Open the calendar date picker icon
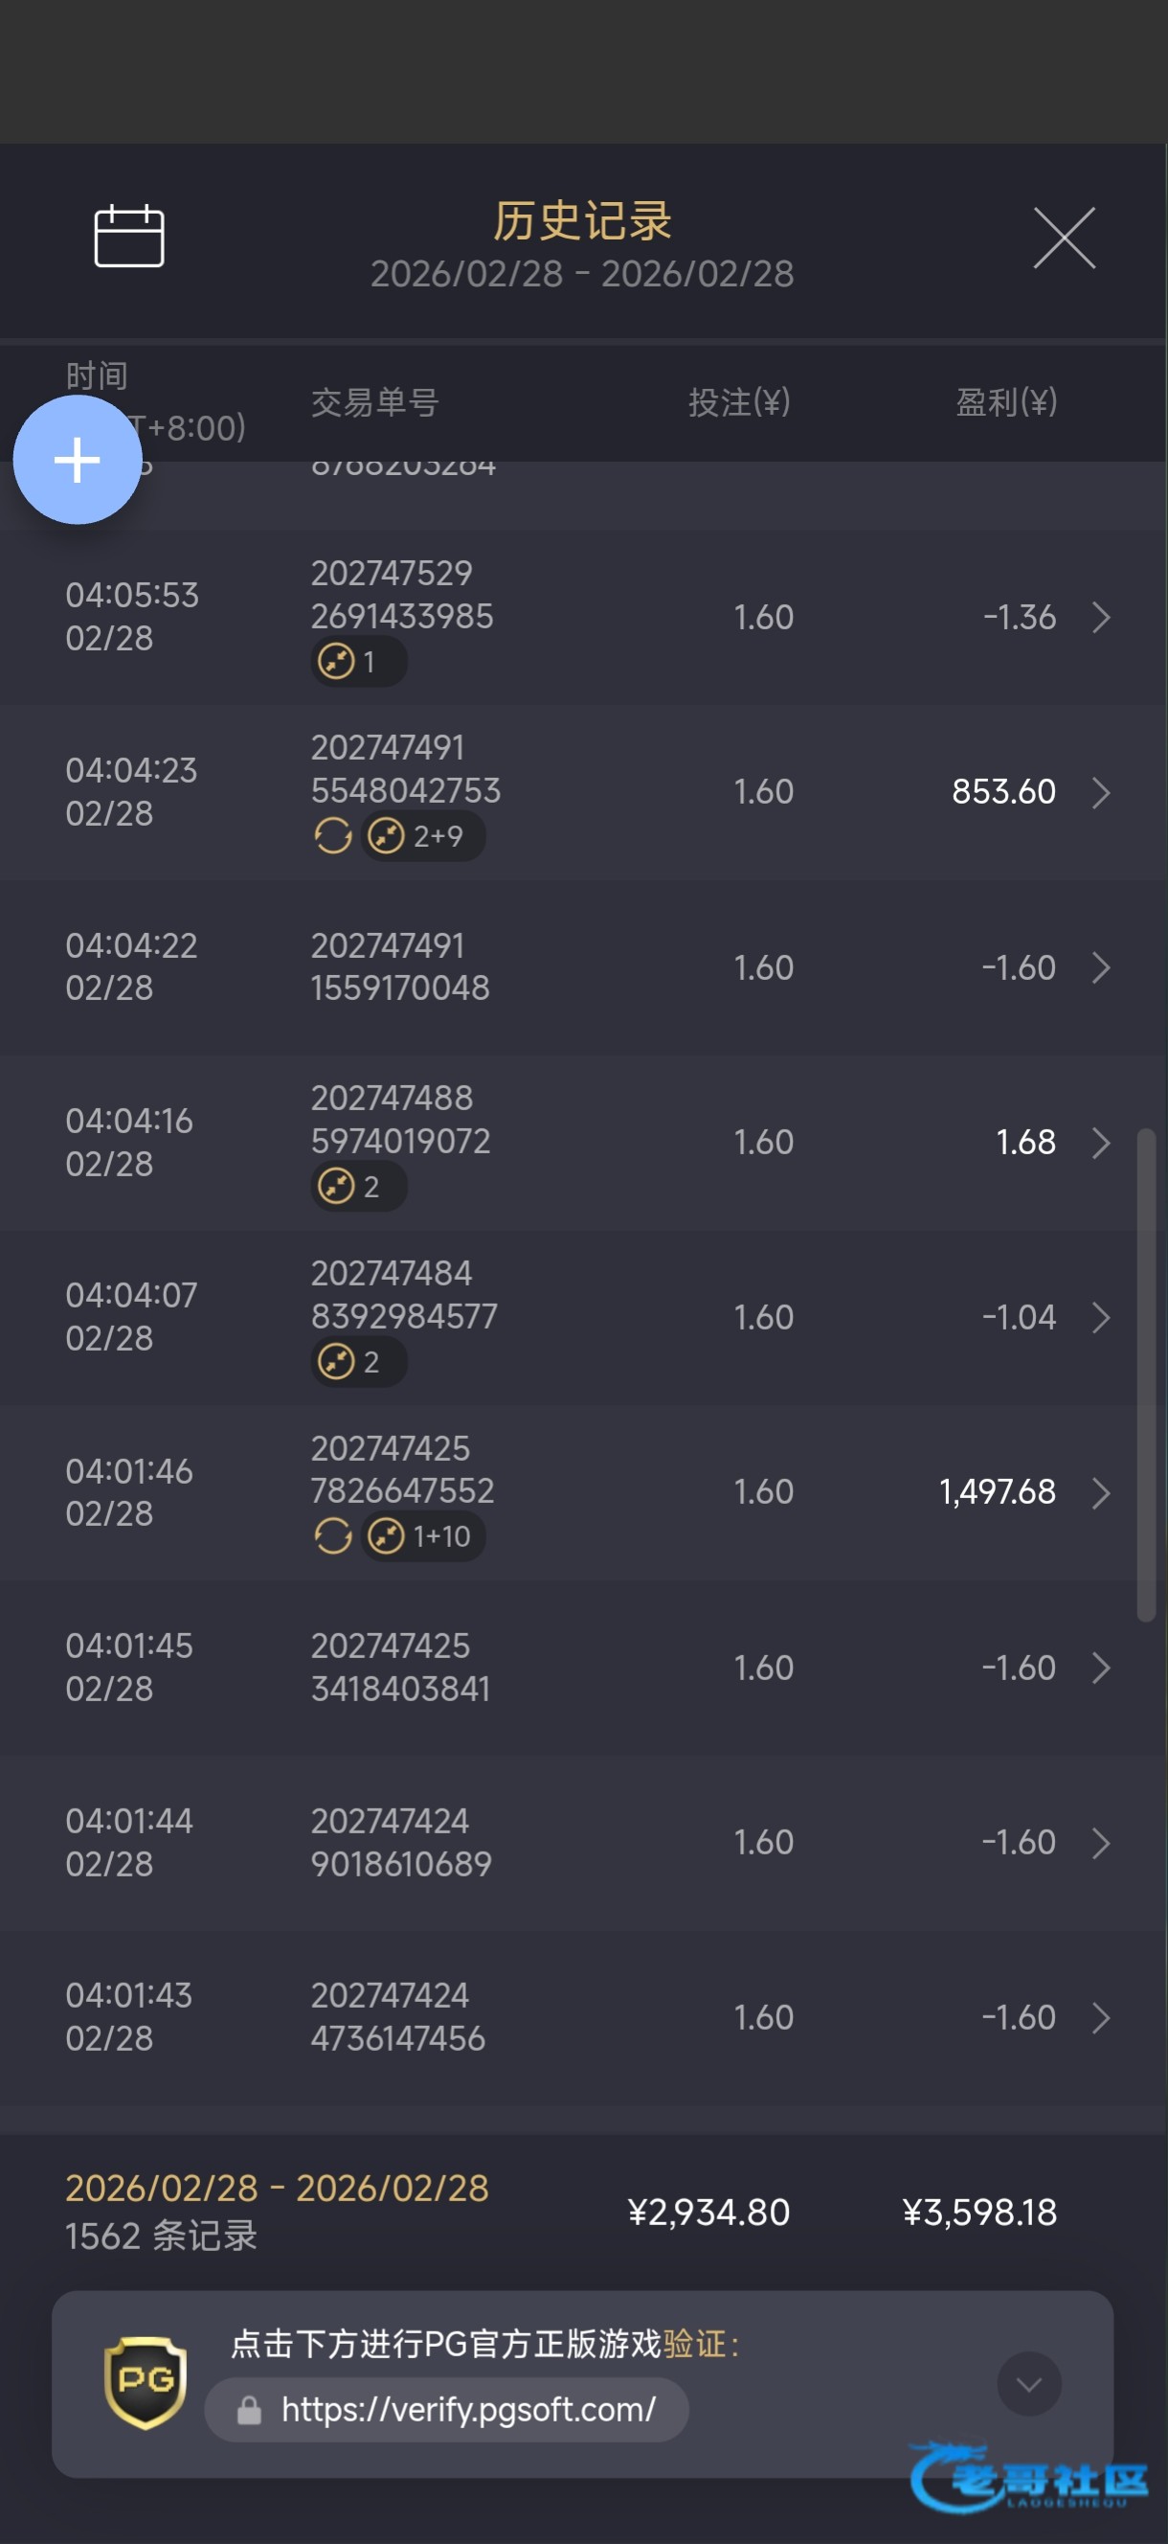Viewport: 1168px width, 2544px height. point(128,236)
